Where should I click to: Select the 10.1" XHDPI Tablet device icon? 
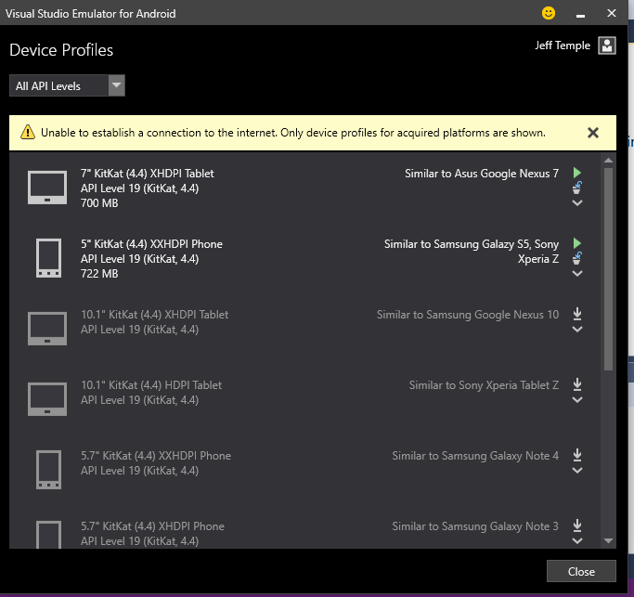(47, 329)
